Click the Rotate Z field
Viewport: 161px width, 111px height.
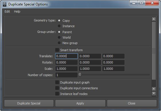tap(113, 62)
